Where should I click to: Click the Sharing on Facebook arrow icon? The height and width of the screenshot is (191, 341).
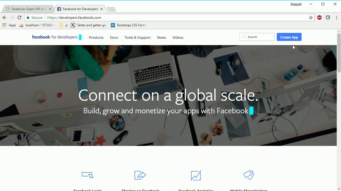pyautogui.click(x=140, y=175)
